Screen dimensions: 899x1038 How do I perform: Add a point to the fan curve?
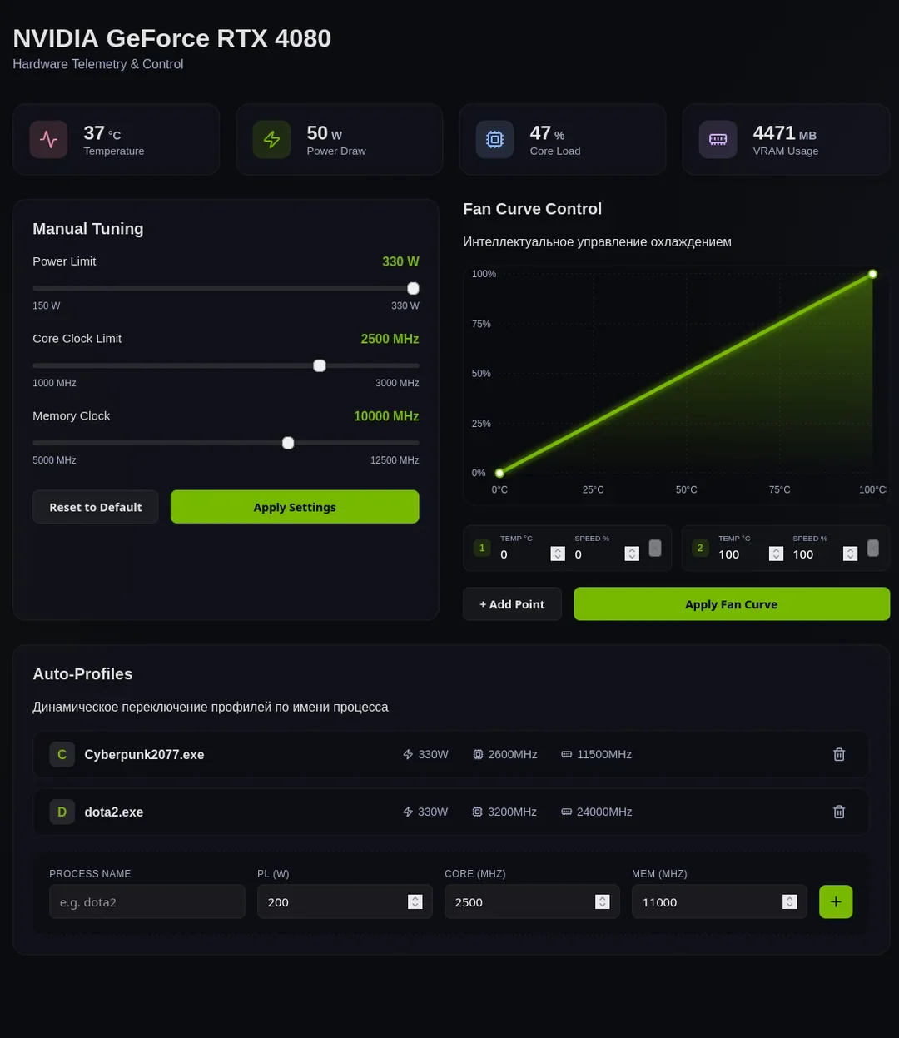(512, 604)
